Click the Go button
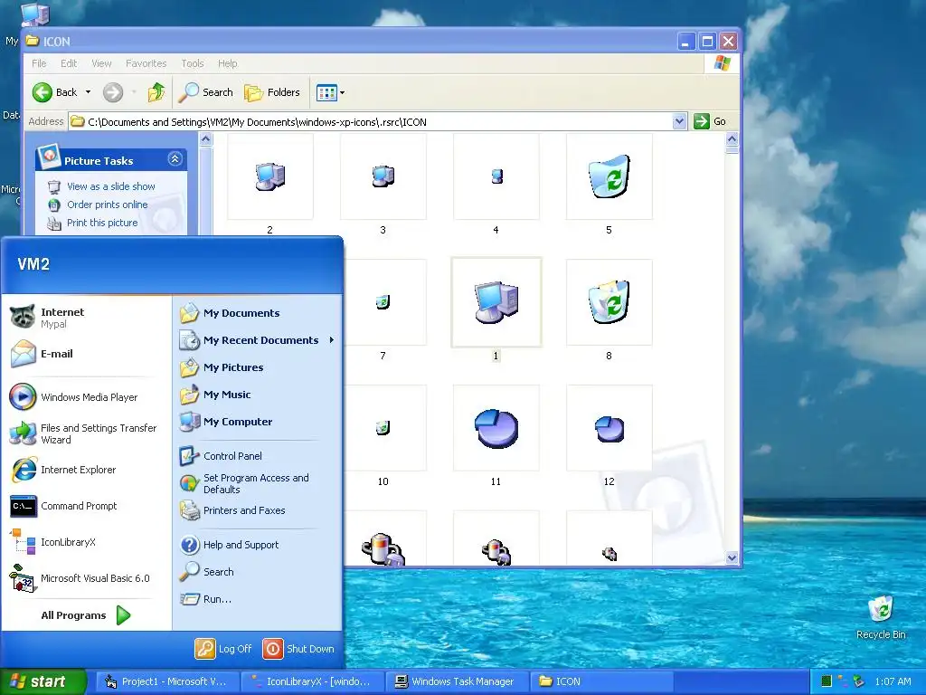Screen dimensions: 926x695 (x=710, y=121)
